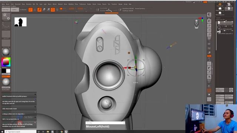
Task: Open the empty texture slot
Action: tap(6, 43)
